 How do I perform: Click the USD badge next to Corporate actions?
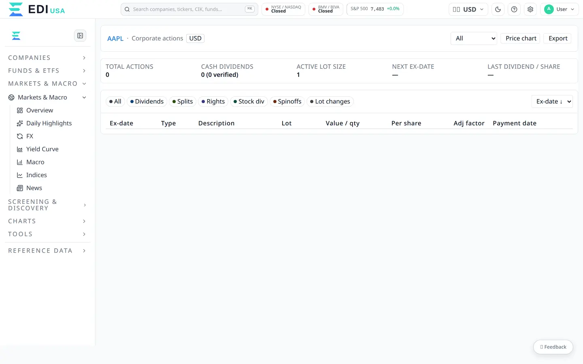[x=195, y=38]
